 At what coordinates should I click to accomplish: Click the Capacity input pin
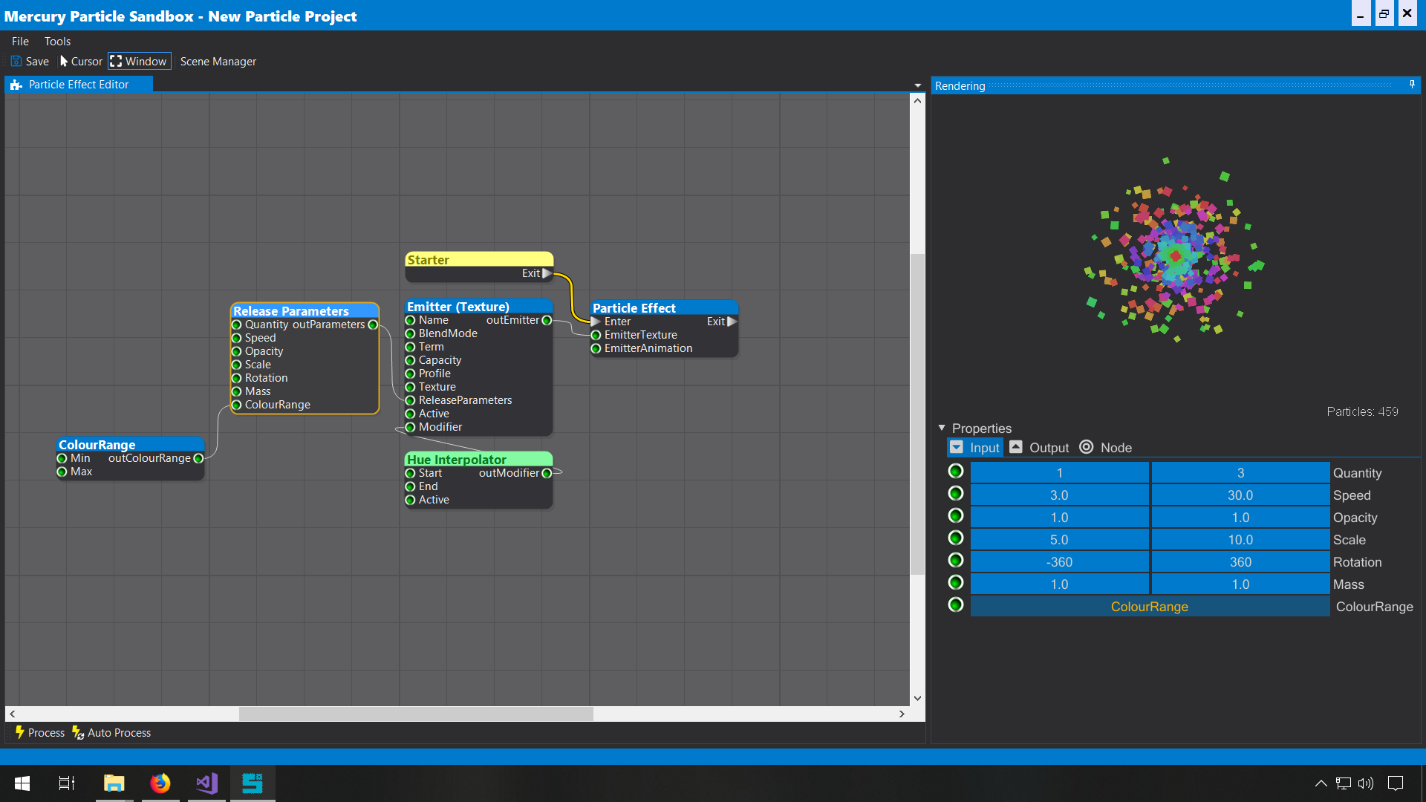pyautogui.click(x=410, y=360)
